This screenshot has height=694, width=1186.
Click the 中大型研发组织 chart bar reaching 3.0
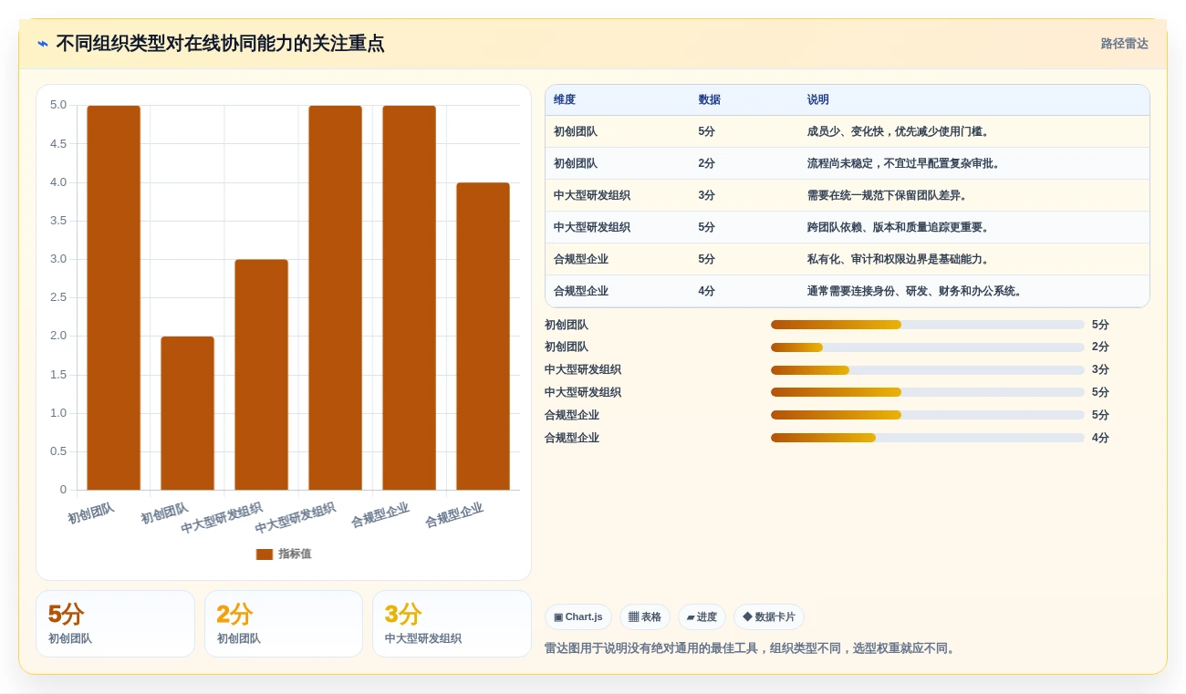click(262, 375)
